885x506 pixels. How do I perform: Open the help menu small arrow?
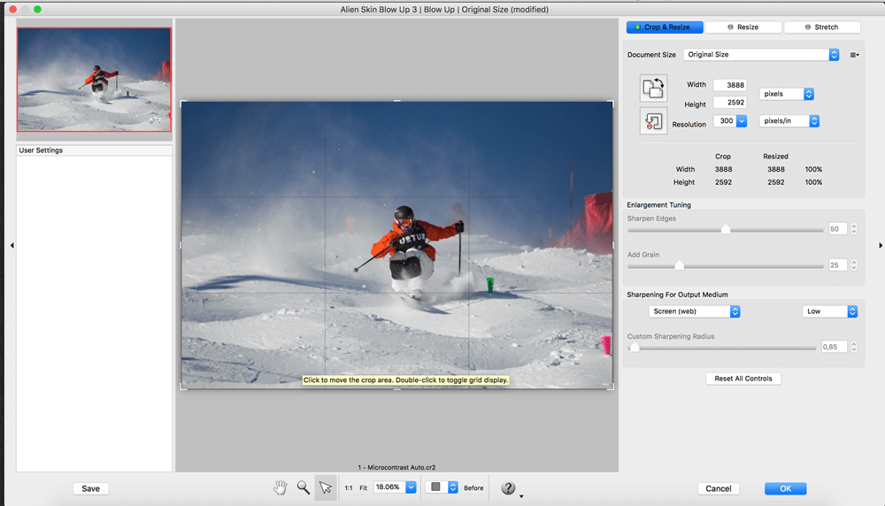tap(521, 496)
